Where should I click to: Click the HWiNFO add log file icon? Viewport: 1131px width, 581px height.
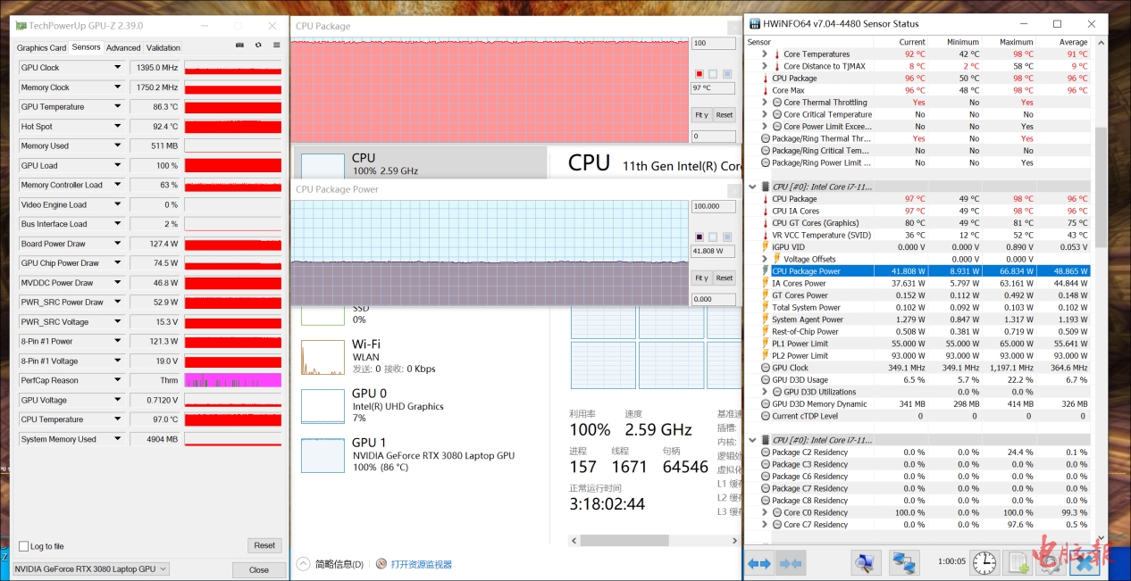1018,563
